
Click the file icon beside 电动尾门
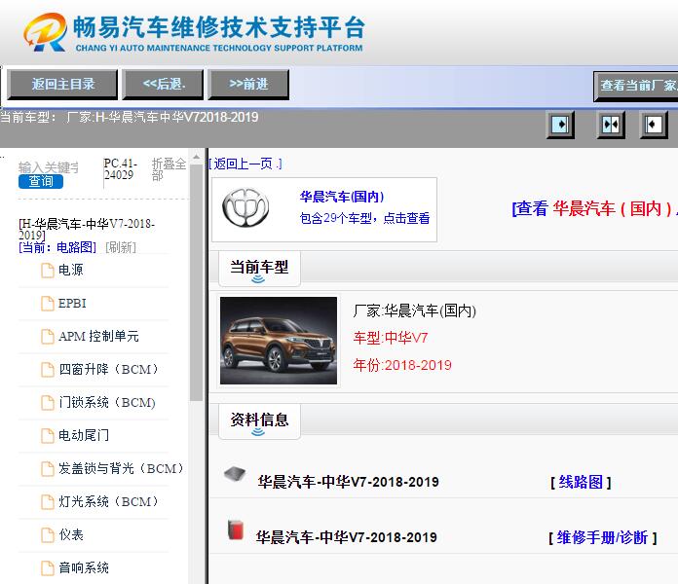[x=47, y=435]
